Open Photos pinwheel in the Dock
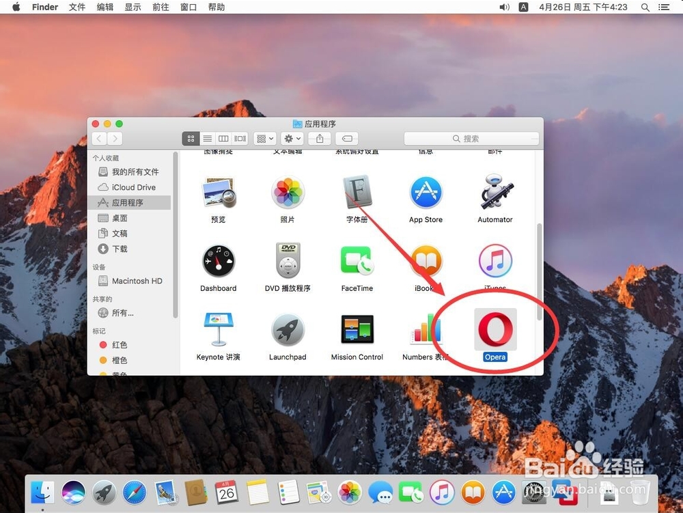The image size is (683, 513). pos(350,493)
